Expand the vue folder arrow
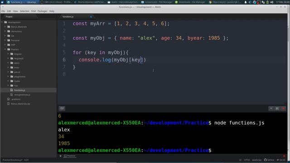The image size is (290, 163). tap(8, 86)
